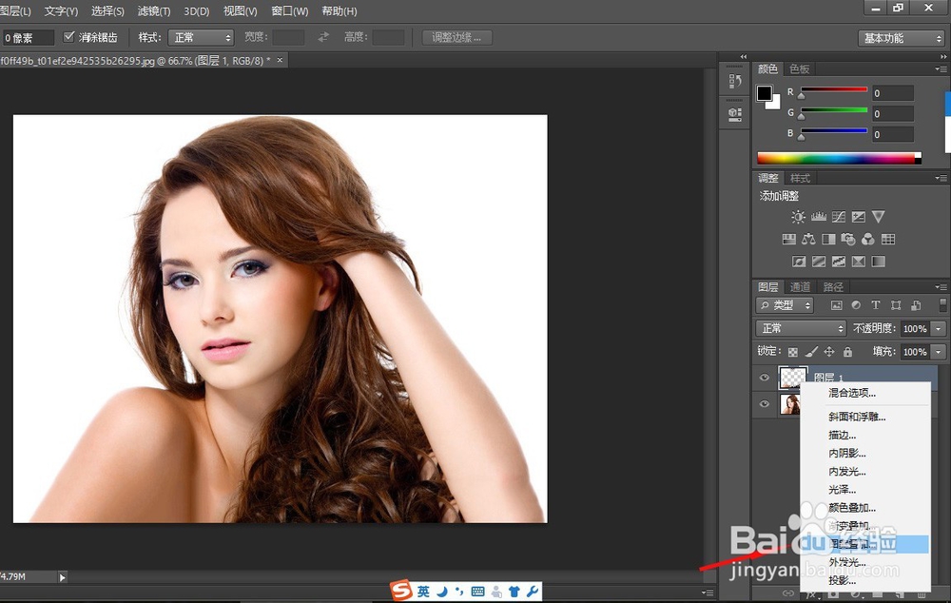Open the 样式 正常 dropdown in options bar
Screen dimensions: 951x603
pos(201,38)
